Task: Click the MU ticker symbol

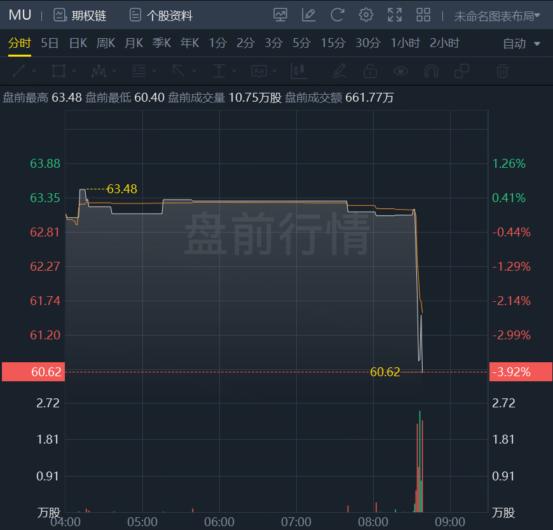Action: point(20,15)
